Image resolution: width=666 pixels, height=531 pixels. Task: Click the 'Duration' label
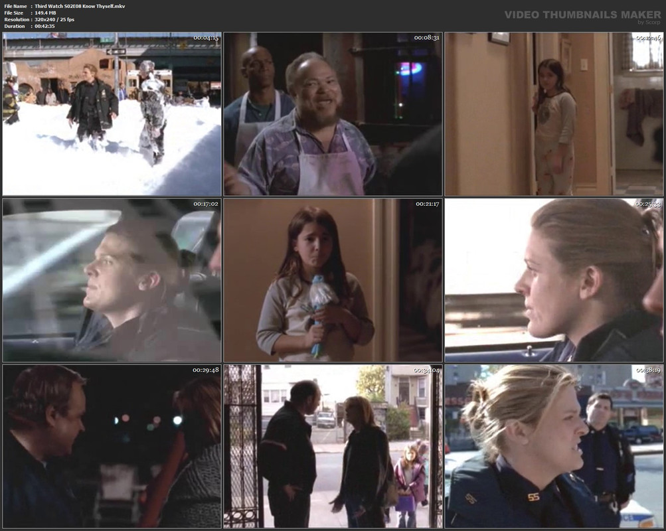pos(15,26)
